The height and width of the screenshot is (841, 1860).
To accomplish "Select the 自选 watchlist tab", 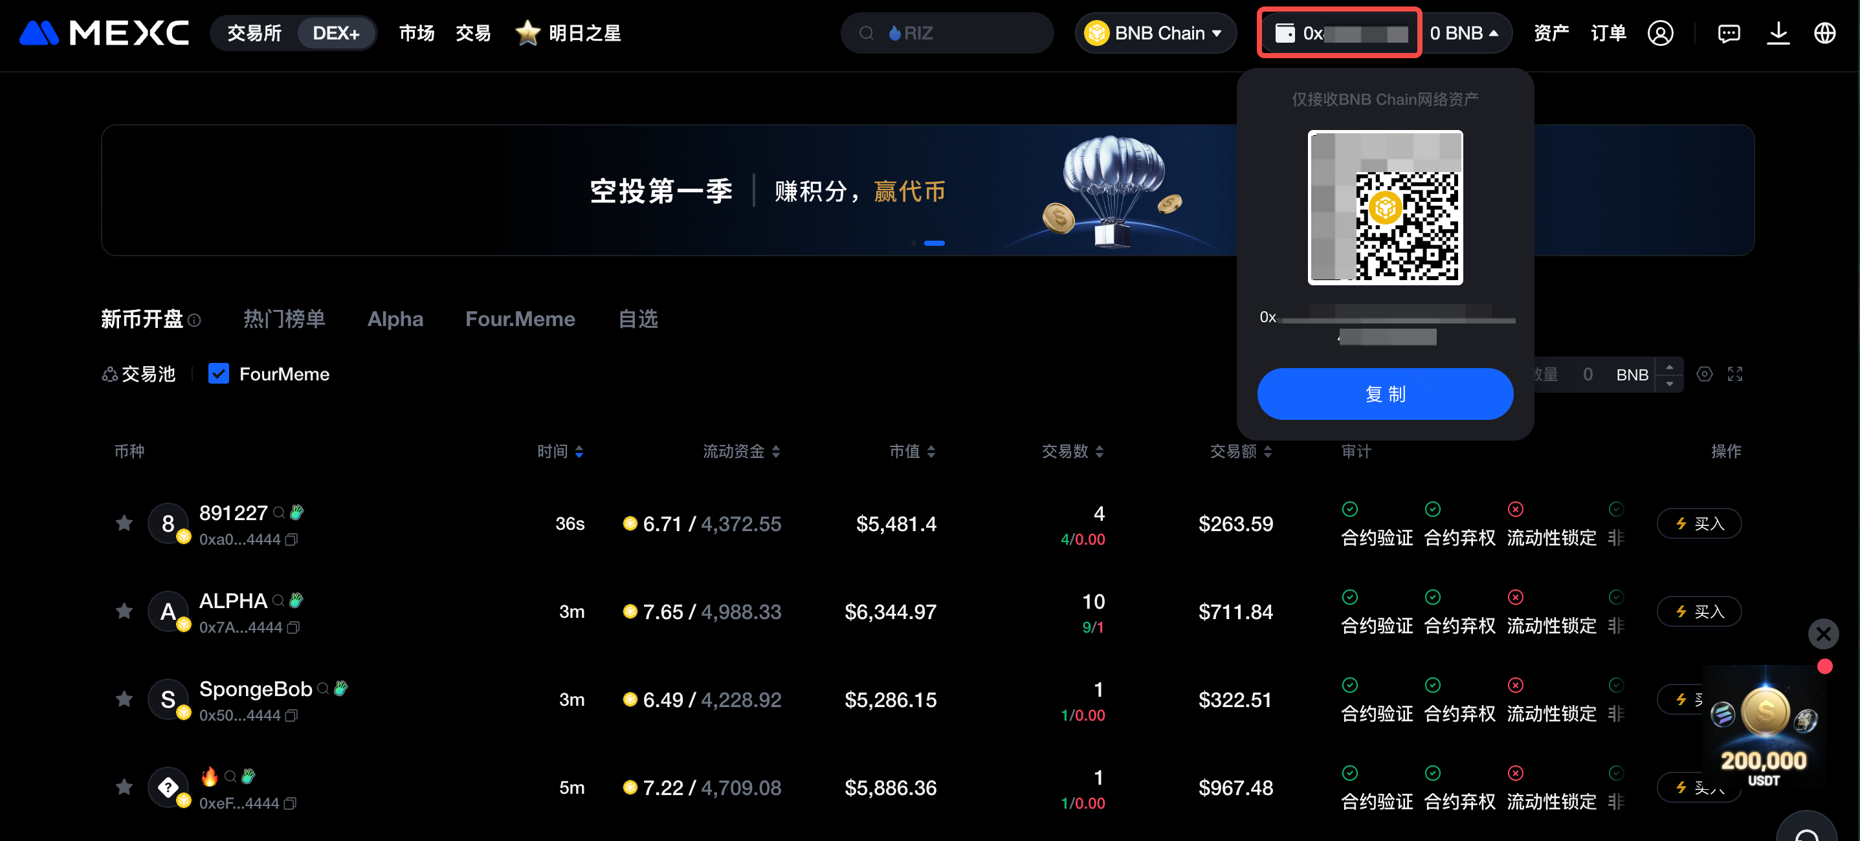I will [x=638, y=318].
